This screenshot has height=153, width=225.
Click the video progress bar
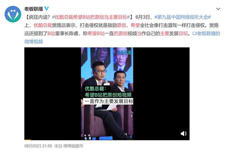tap(107, 140)
